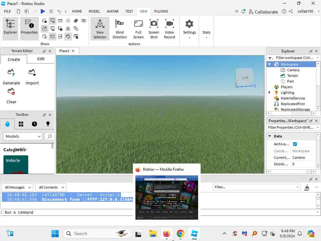This screenshot has height=241, width=321.
Task: Switch to the AVATAR ribbon tab
Action: pyautogui.click(x=113, y=11)
